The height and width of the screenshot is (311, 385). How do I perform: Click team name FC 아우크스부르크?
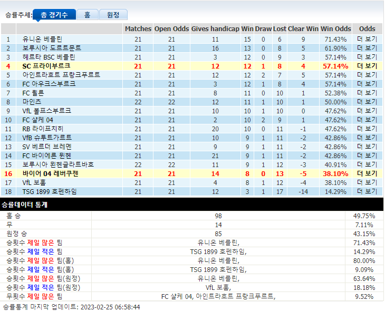(x=49, y=84)
